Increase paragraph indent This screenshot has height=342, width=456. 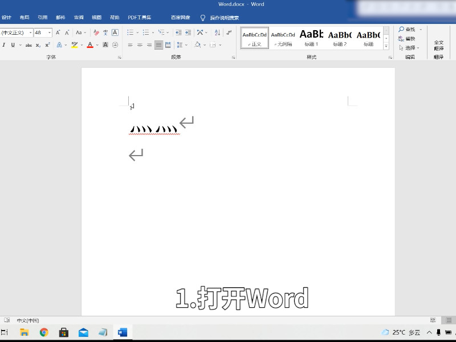(188, 32)
